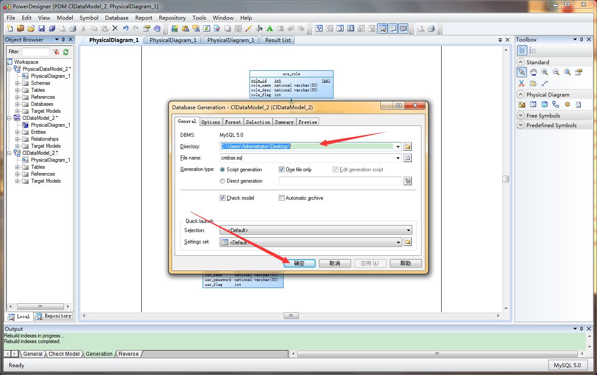Click the diagram horizontal scrollbar thumb
The height and width of the screenshot is (375, 597).
291,316
